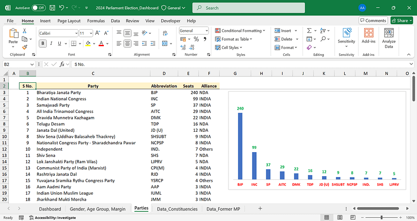Click the Fill down icon
The height and width of the screenshot is (221, 417).
tap(309, 39)
